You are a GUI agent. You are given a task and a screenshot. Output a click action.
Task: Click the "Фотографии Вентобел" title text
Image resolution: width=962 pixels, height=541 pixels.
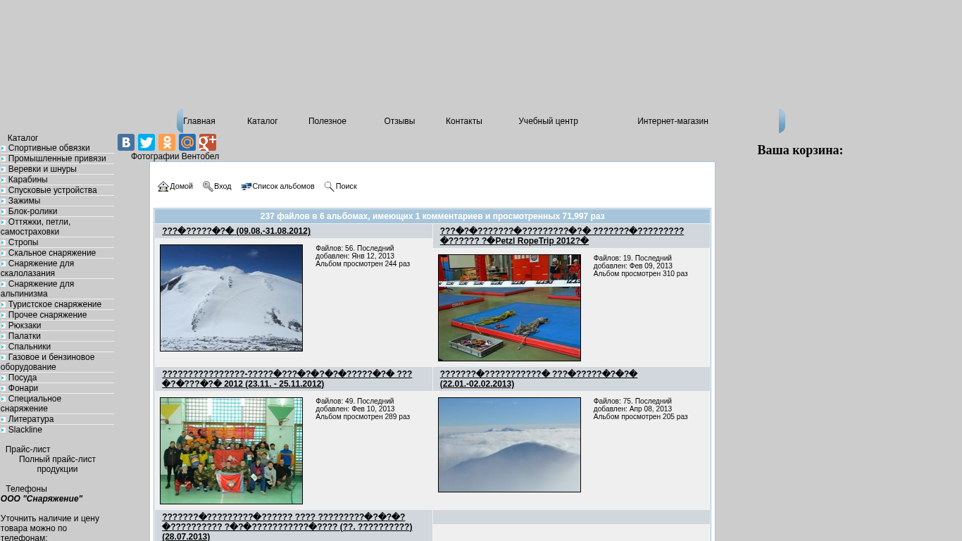[175, 156]
